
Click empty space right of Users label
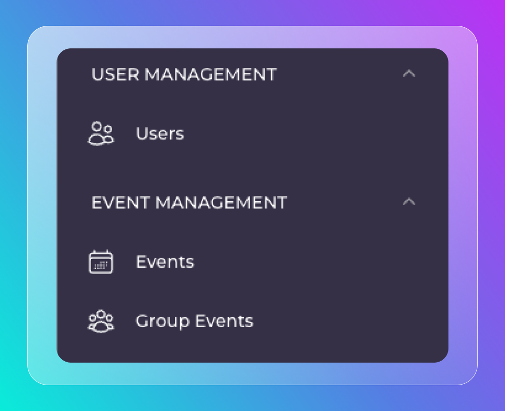pyautogui.click(x=311, y=134)
